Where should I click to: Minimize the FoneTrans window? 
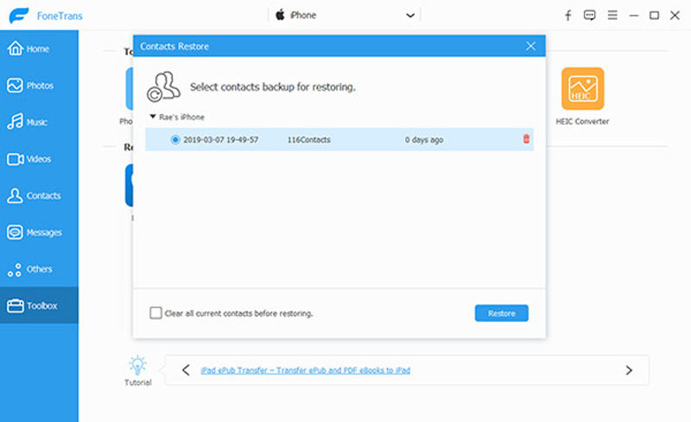coord(634,16)
